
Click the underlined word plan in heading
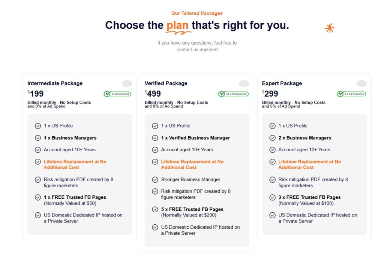click(x=178, y=25)
